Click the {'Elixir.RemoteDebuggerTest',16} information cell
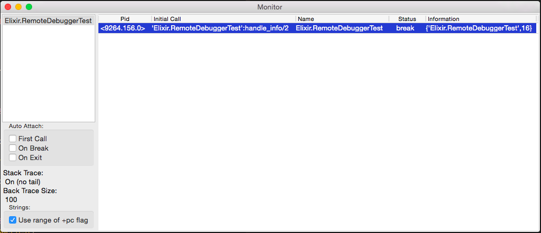The height and width of the screenshot is (233, 541). 478,28
